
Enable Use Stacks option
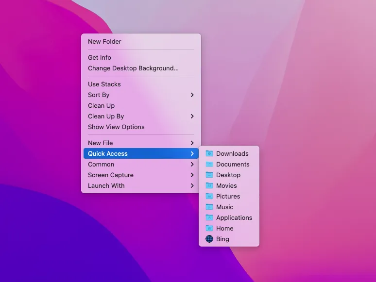104,84
